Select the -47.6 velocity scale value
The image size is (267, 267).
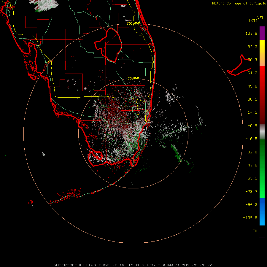click(251, 165)
